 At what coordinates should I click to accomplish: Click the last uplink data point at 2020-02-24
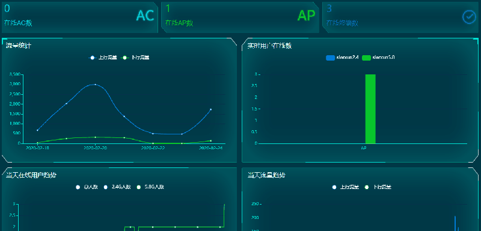(211, 109)
